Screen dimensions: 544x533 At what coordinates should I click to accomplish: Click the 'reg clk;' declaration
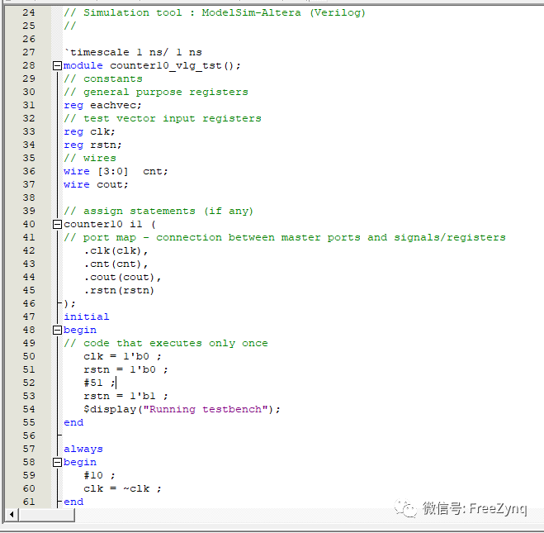coord(89,132)
